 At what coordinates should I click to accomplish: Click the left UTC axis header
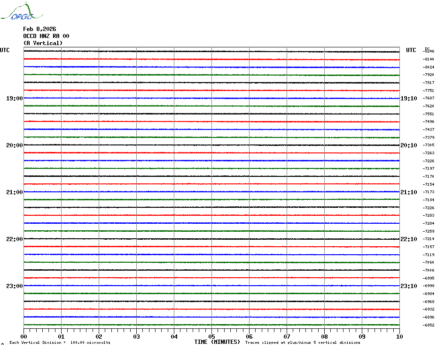5,50
